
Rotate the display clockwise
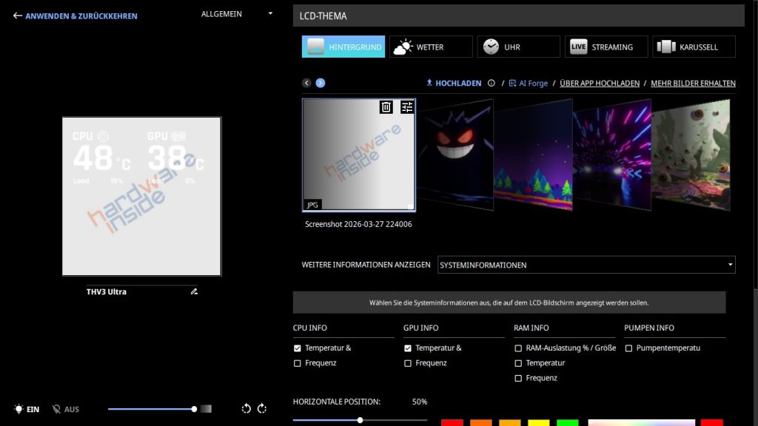pos(262,409)
